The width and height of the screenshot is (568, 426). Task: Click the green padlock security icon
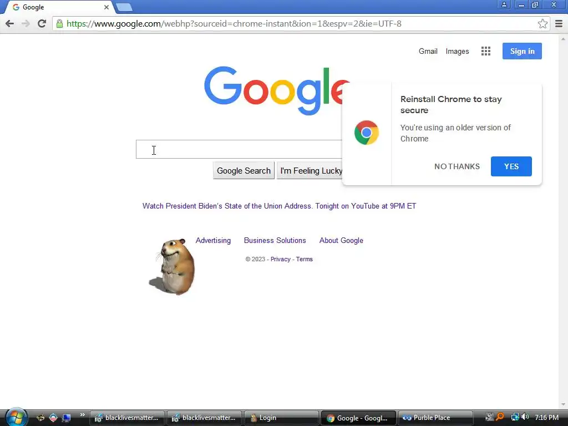pyautogui.click(x=59, y=23)
